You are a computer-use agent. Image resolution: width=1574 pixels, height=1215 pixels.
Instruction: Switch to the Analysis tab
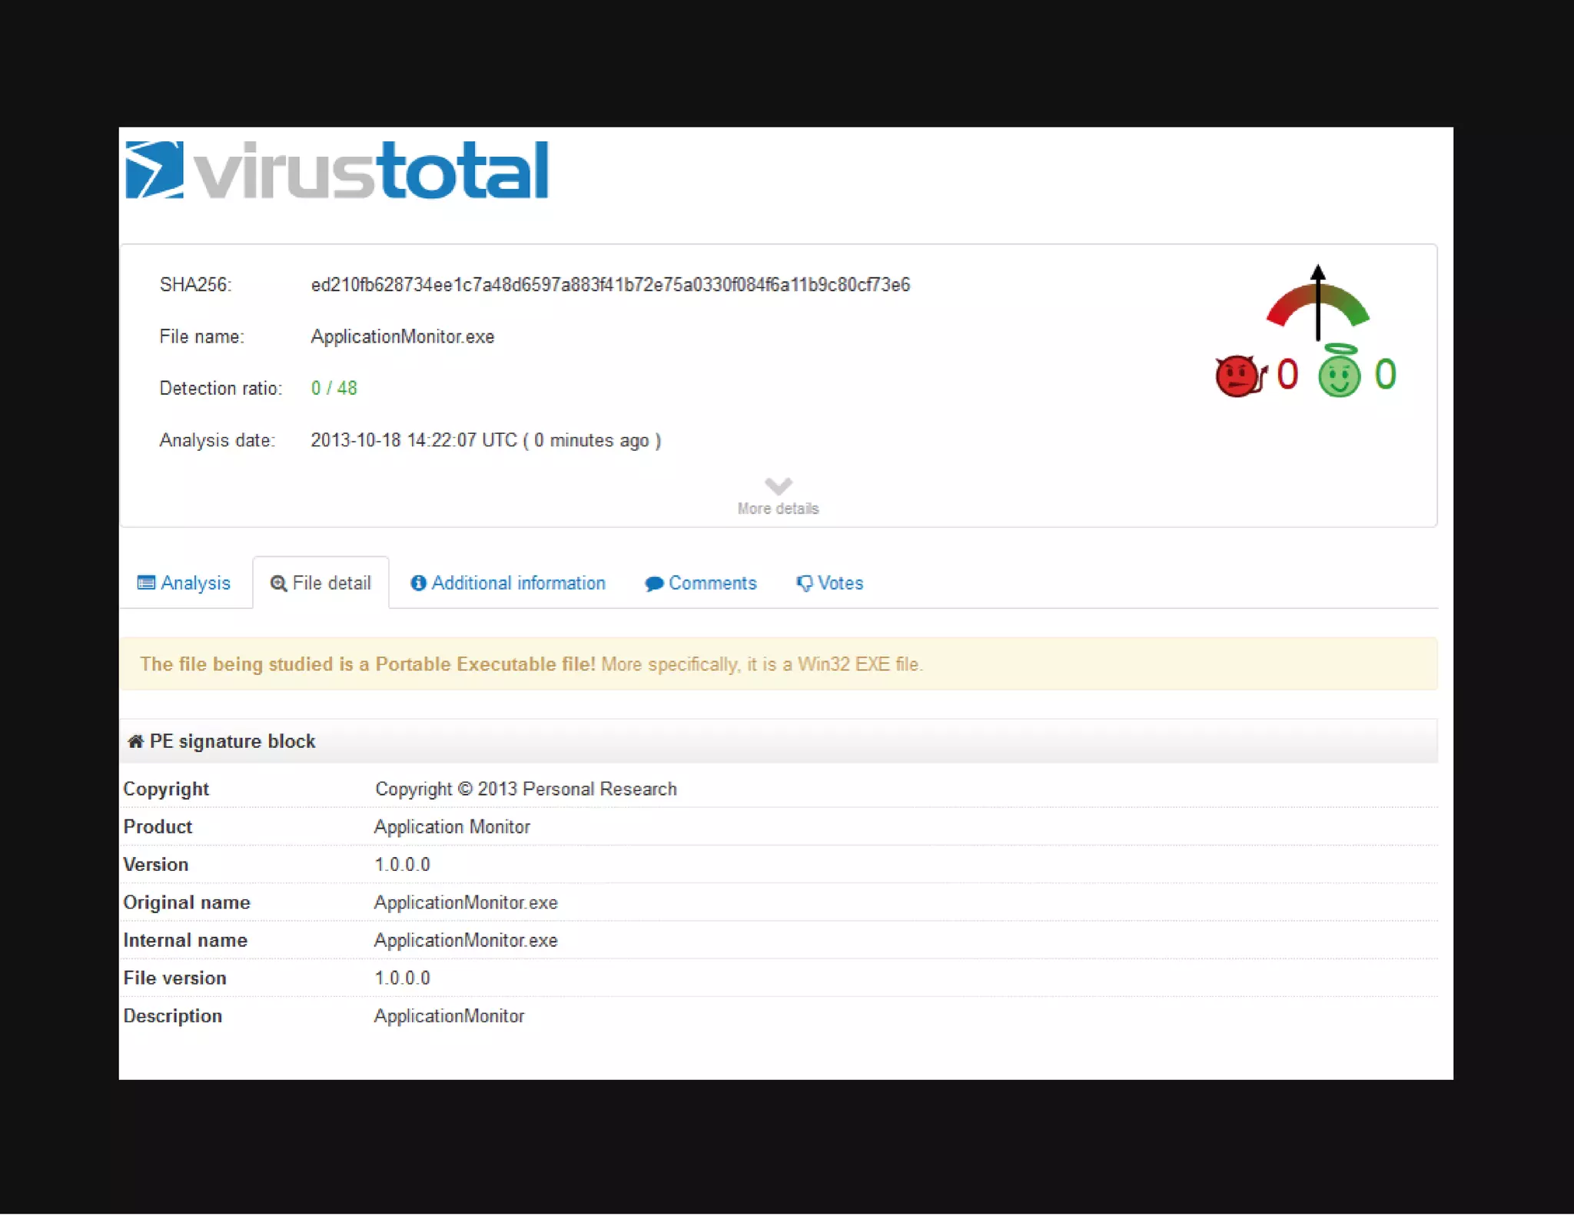(x=195, y=583)
